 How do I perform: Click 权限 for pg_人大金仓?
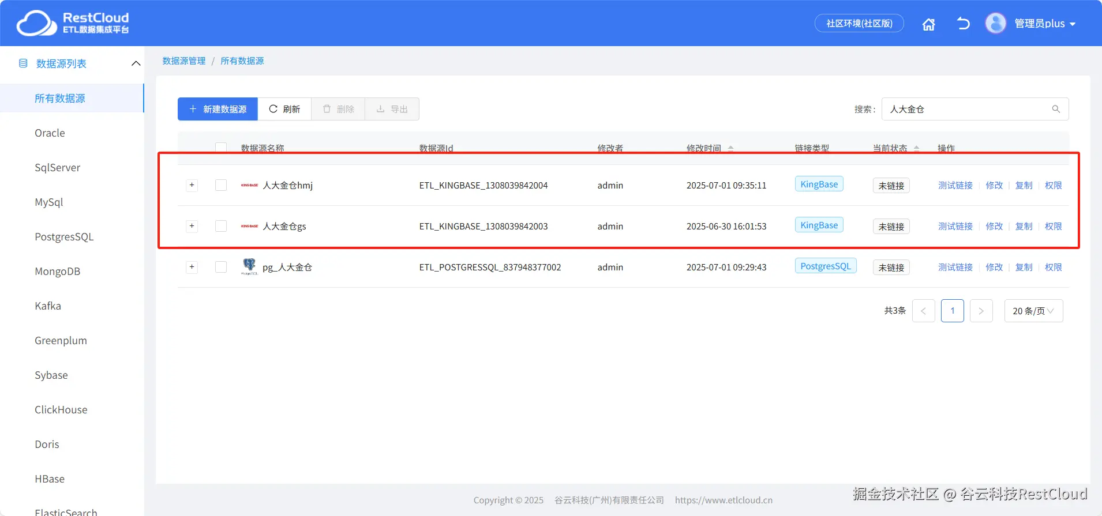1054,267
